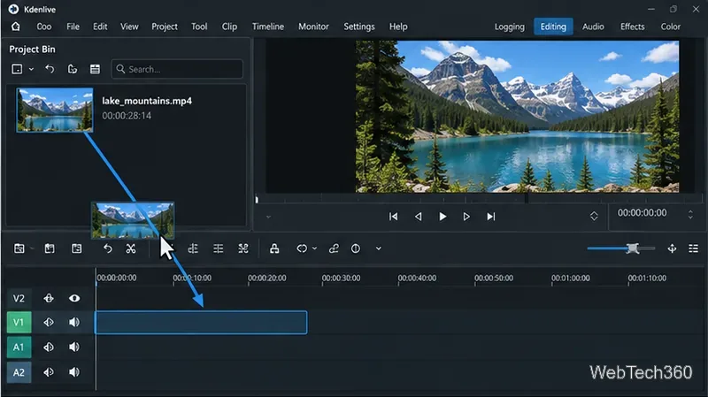
Task: Click the circled info icon in timeline toolbar
Action: (x=356, y=248)
